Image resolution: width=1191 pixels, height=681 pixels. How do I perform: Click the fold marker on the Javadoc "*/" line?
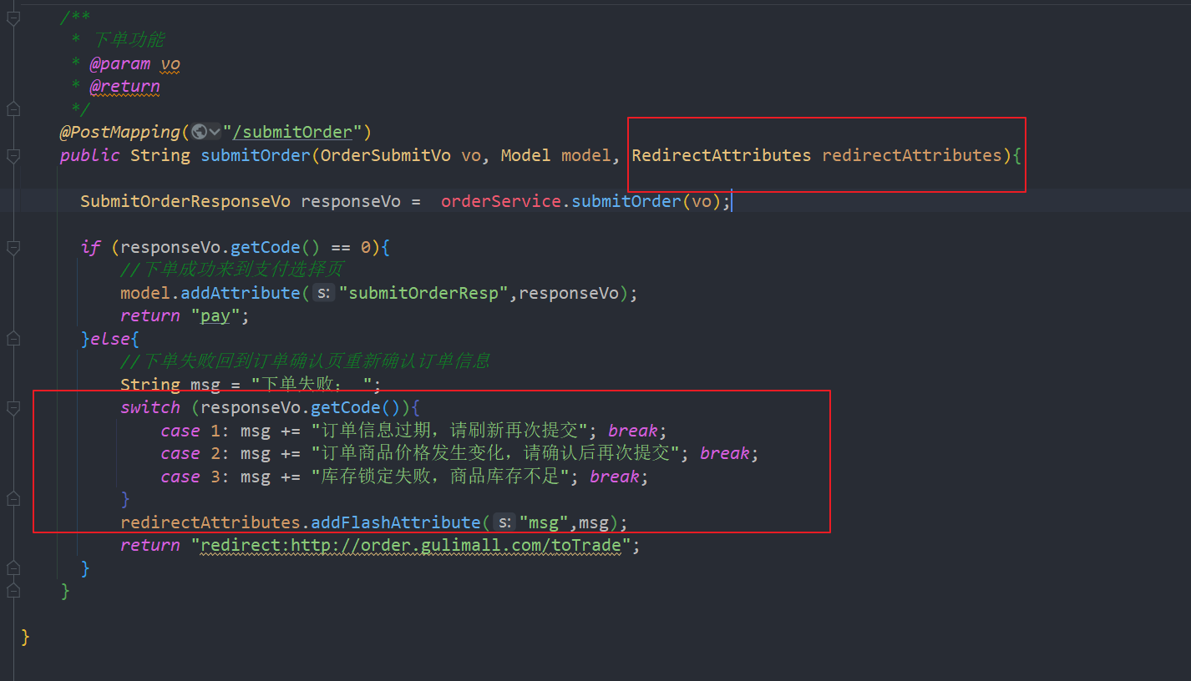pos(13,108)
